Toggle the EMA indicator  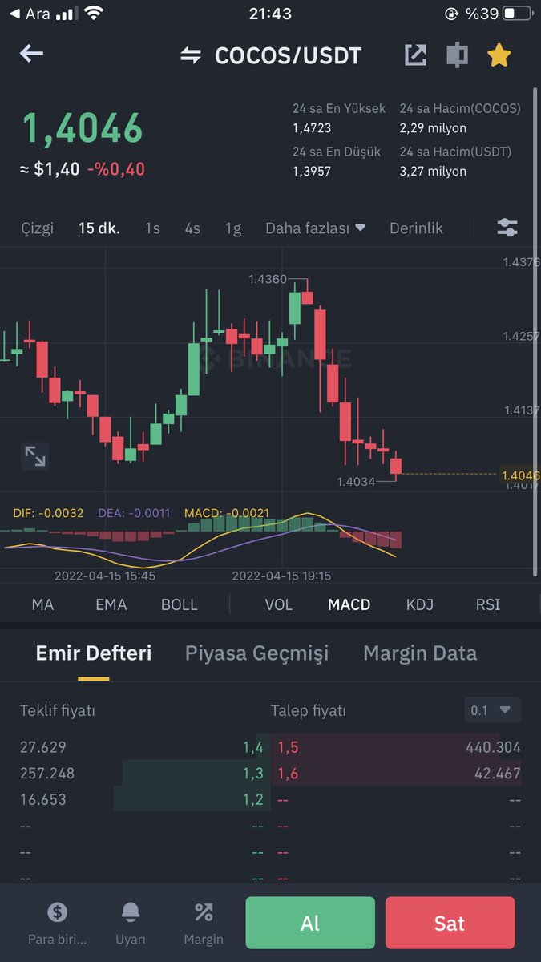click(x=111, y=604)
